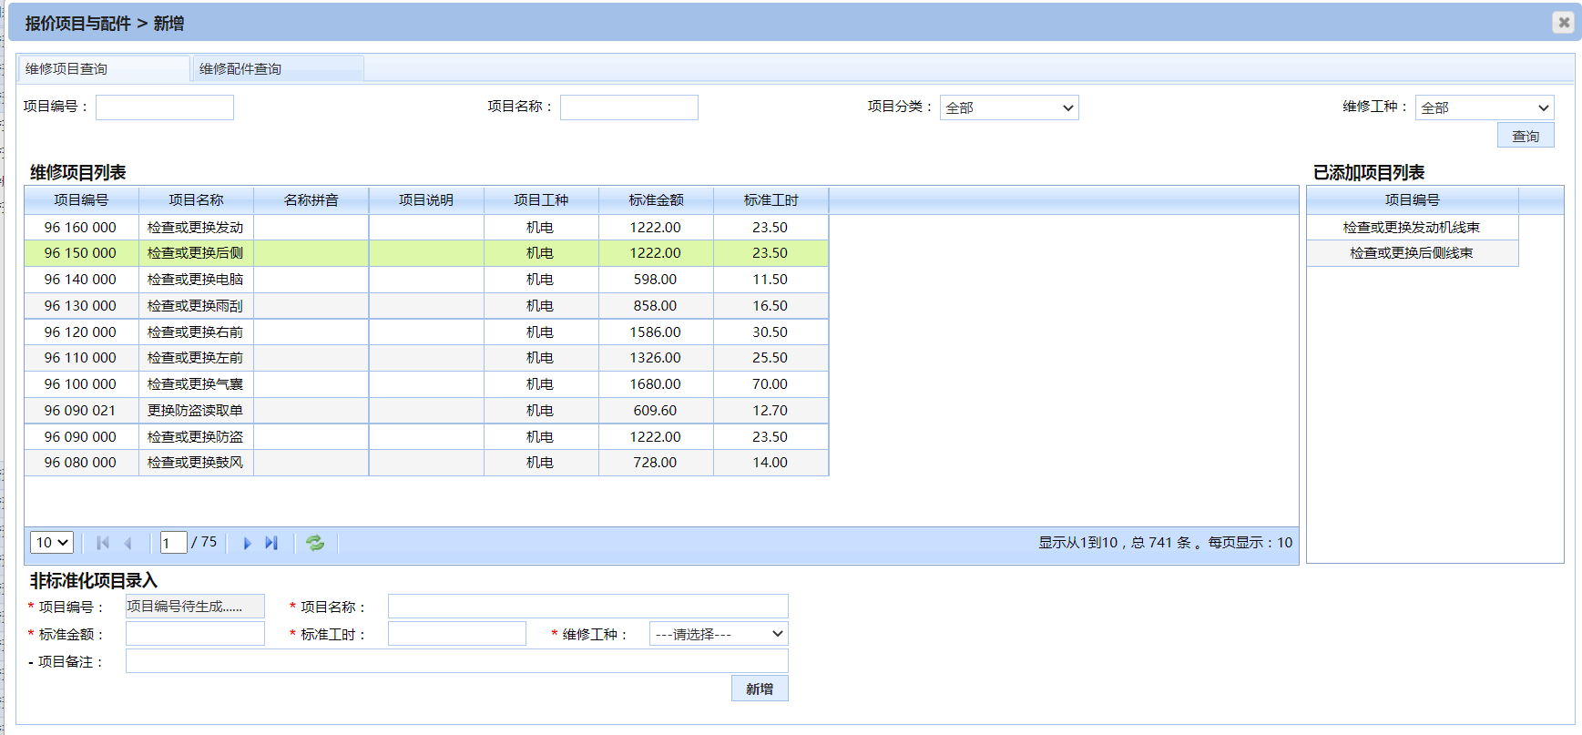Click the 新增 add button

point(760,689)
